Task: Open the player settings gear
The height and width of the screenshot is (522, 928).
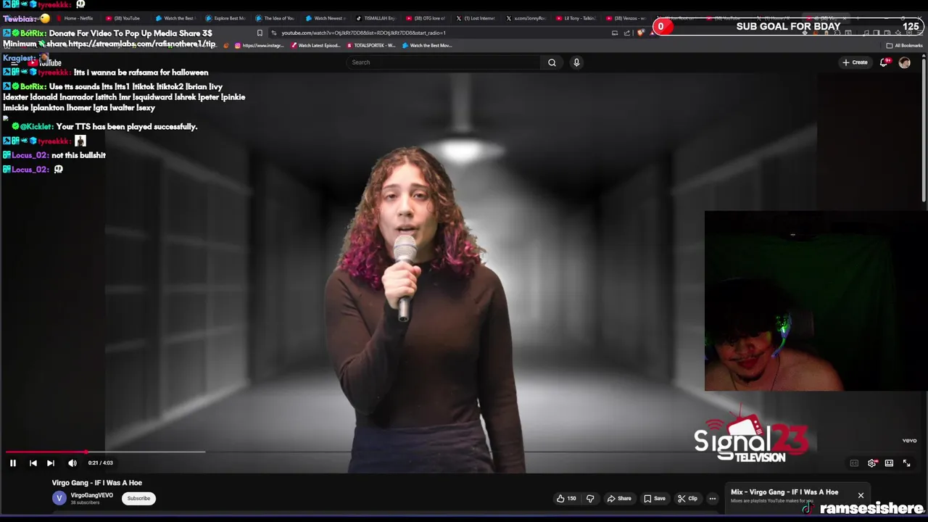Action: point(872,463)
